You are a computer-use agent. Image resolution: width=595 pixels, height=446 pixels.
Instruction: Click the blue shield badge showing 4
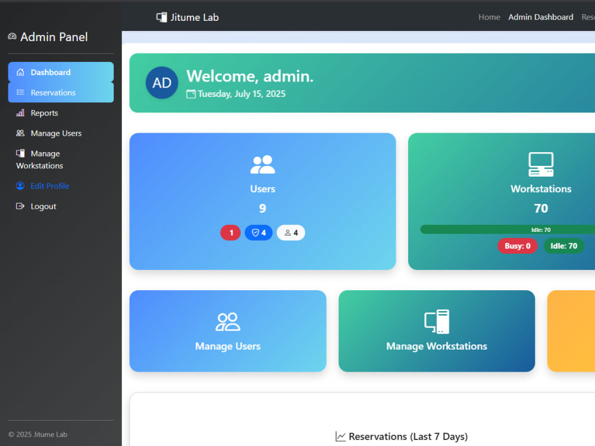coord(258,233)
